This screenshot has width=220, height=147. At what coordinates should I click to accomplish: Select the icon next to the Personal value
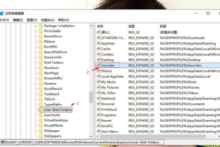(x=98, y=104)
